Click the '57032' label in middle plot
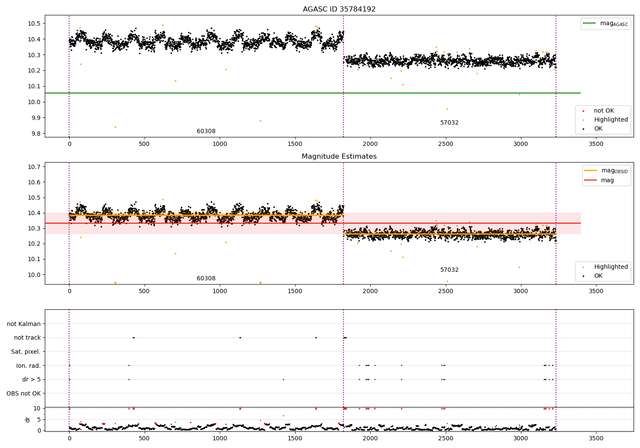The image size is (640, 448). pyautogui.click(x=449, y=270)
